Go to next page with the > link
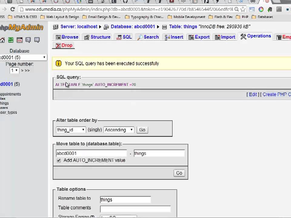Viewport: 291px width, 218px height. (22, 71)
